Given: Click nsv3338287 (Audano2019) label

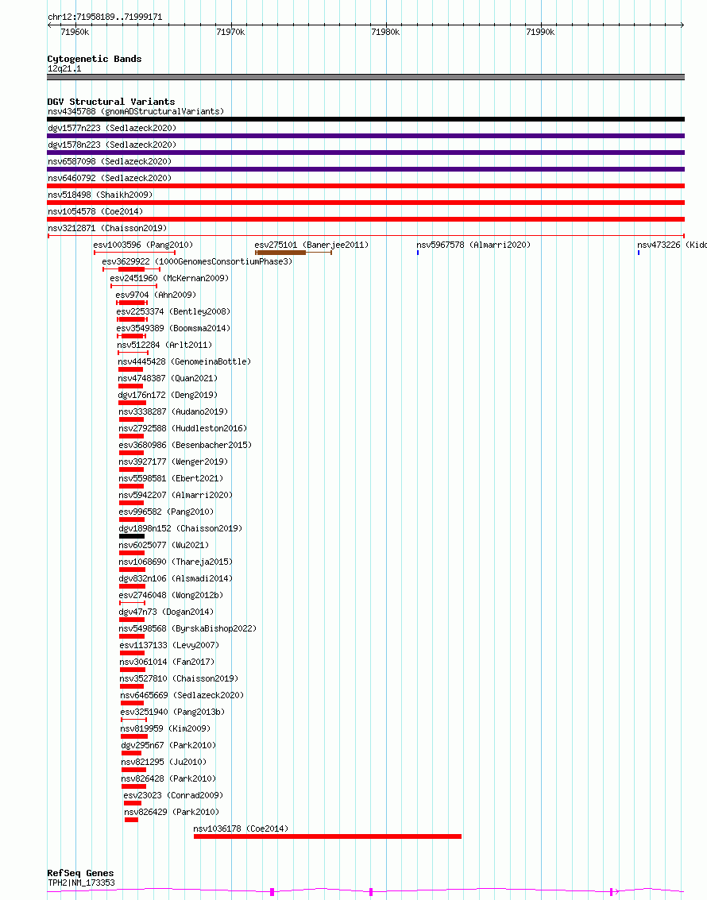Looking at the screenshot, I should (x=173, y=411).
